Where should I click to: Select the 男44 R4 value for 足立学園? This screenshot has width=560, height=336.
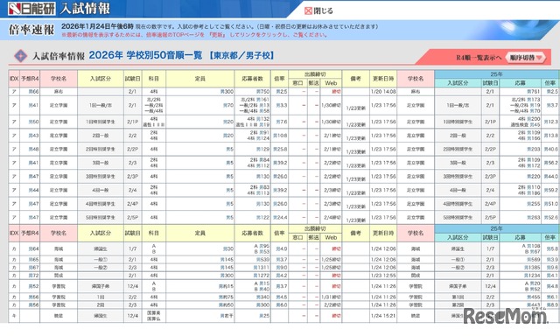[x=34, y=191]
